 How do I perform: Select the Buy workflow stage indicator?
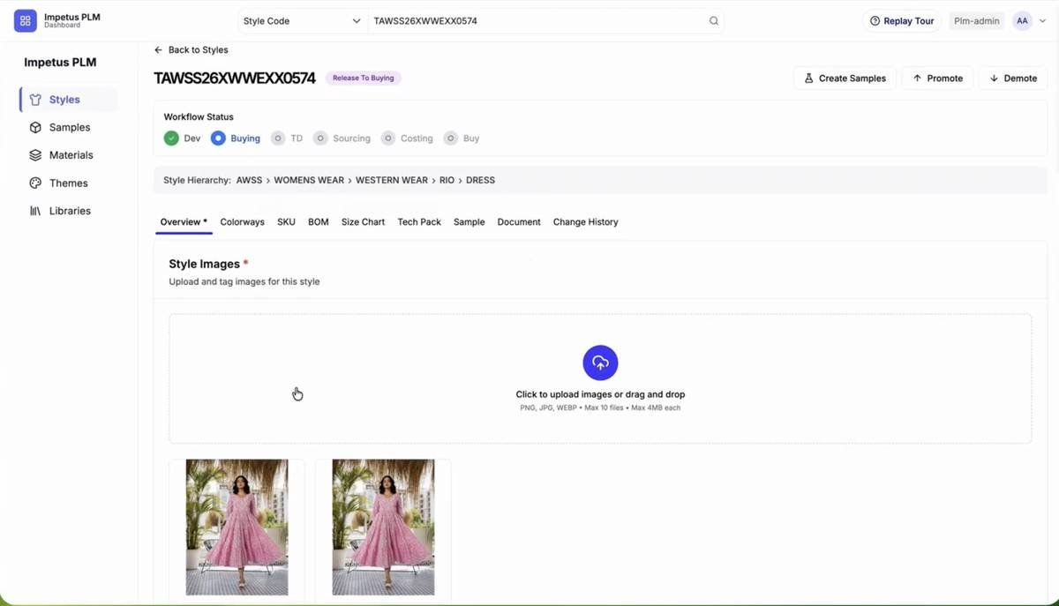[x=451, y=138]
